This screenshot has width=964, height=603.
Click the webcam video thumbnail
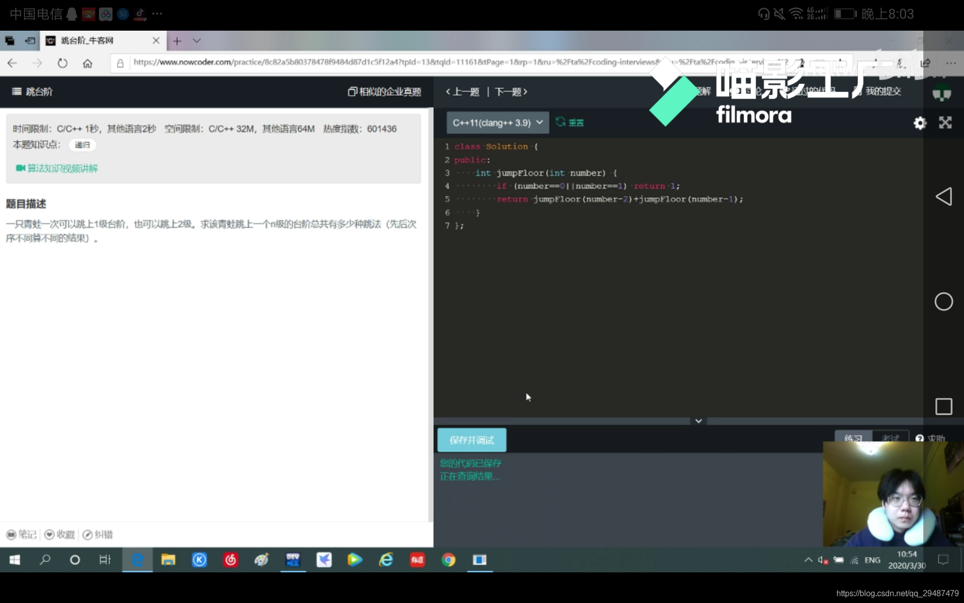pyautogui.click(x=893, y=494)
